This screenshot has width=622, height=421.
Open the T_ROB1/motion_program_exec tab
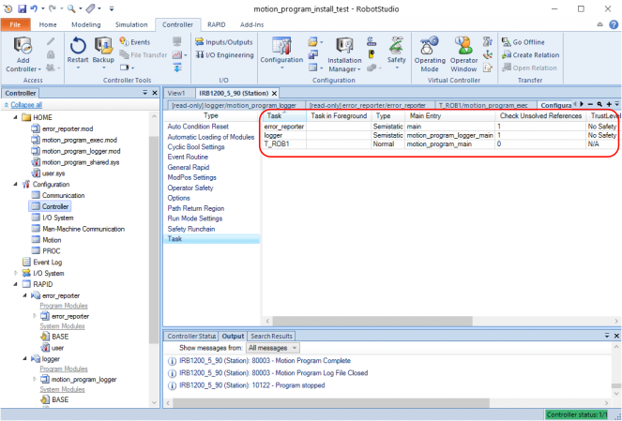click(483, 105)
